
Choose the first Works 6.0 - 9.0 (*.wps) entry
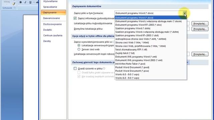151,74
